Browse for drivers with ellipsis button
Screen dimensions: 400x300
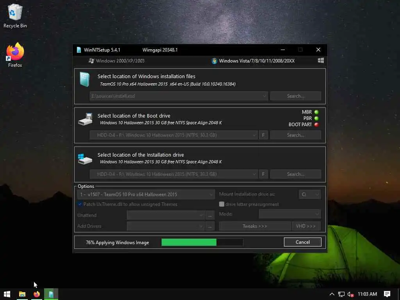click(210, 226)
